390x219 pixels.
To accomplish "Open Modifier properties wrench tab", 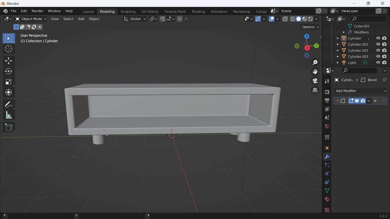I will point(327,157).
